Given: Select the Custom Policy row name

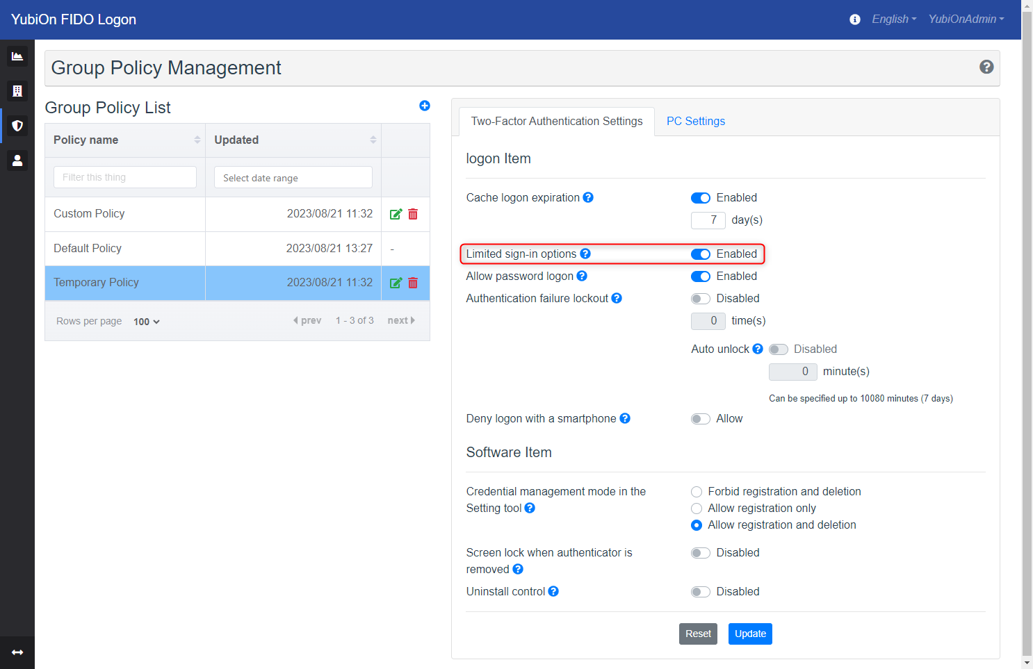Looking at the screenshot, I should pos(89,214).
